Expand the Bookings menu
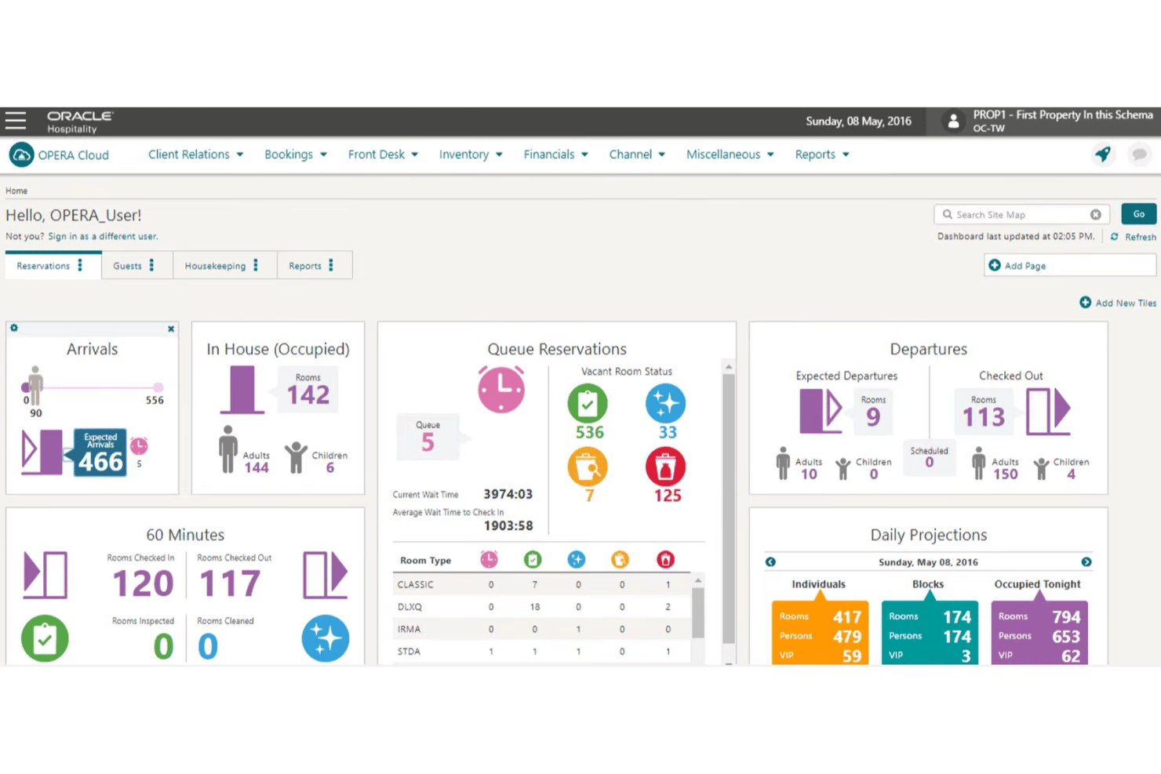The width and height of the screenshot is (1161, 774). tap(296, 154)
